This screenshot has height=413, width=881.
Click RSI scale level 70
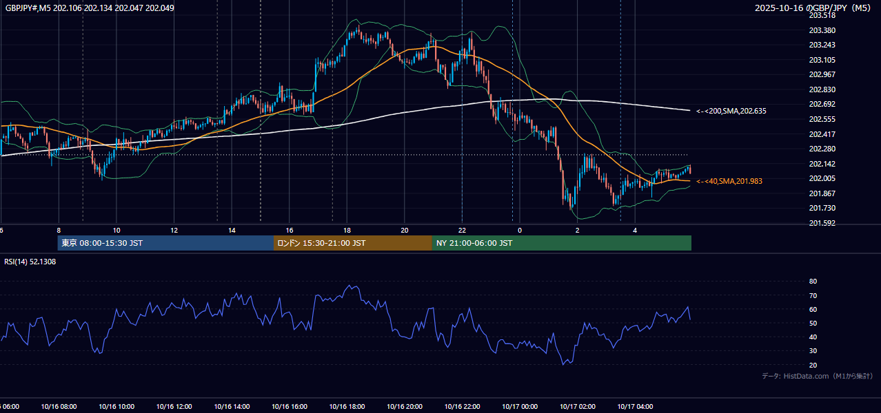point(813,295)
